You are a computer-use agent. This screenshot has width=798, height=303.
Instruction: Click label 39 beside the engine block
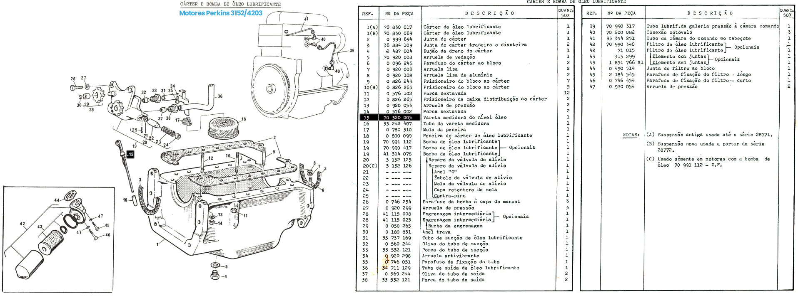352,51
